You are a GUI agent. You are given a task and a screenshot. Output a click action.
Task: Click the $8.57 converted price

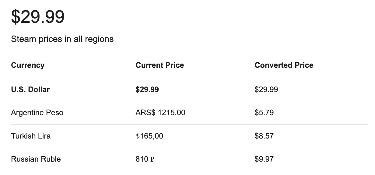(x=264, y=136)
